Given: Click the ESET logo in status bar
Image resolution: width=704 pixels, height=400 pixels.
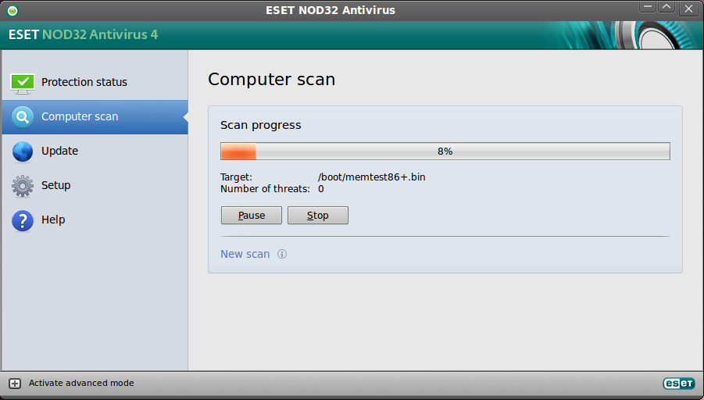Looking at the screenshot, I should pyautogui.click(x=679, y=384).
